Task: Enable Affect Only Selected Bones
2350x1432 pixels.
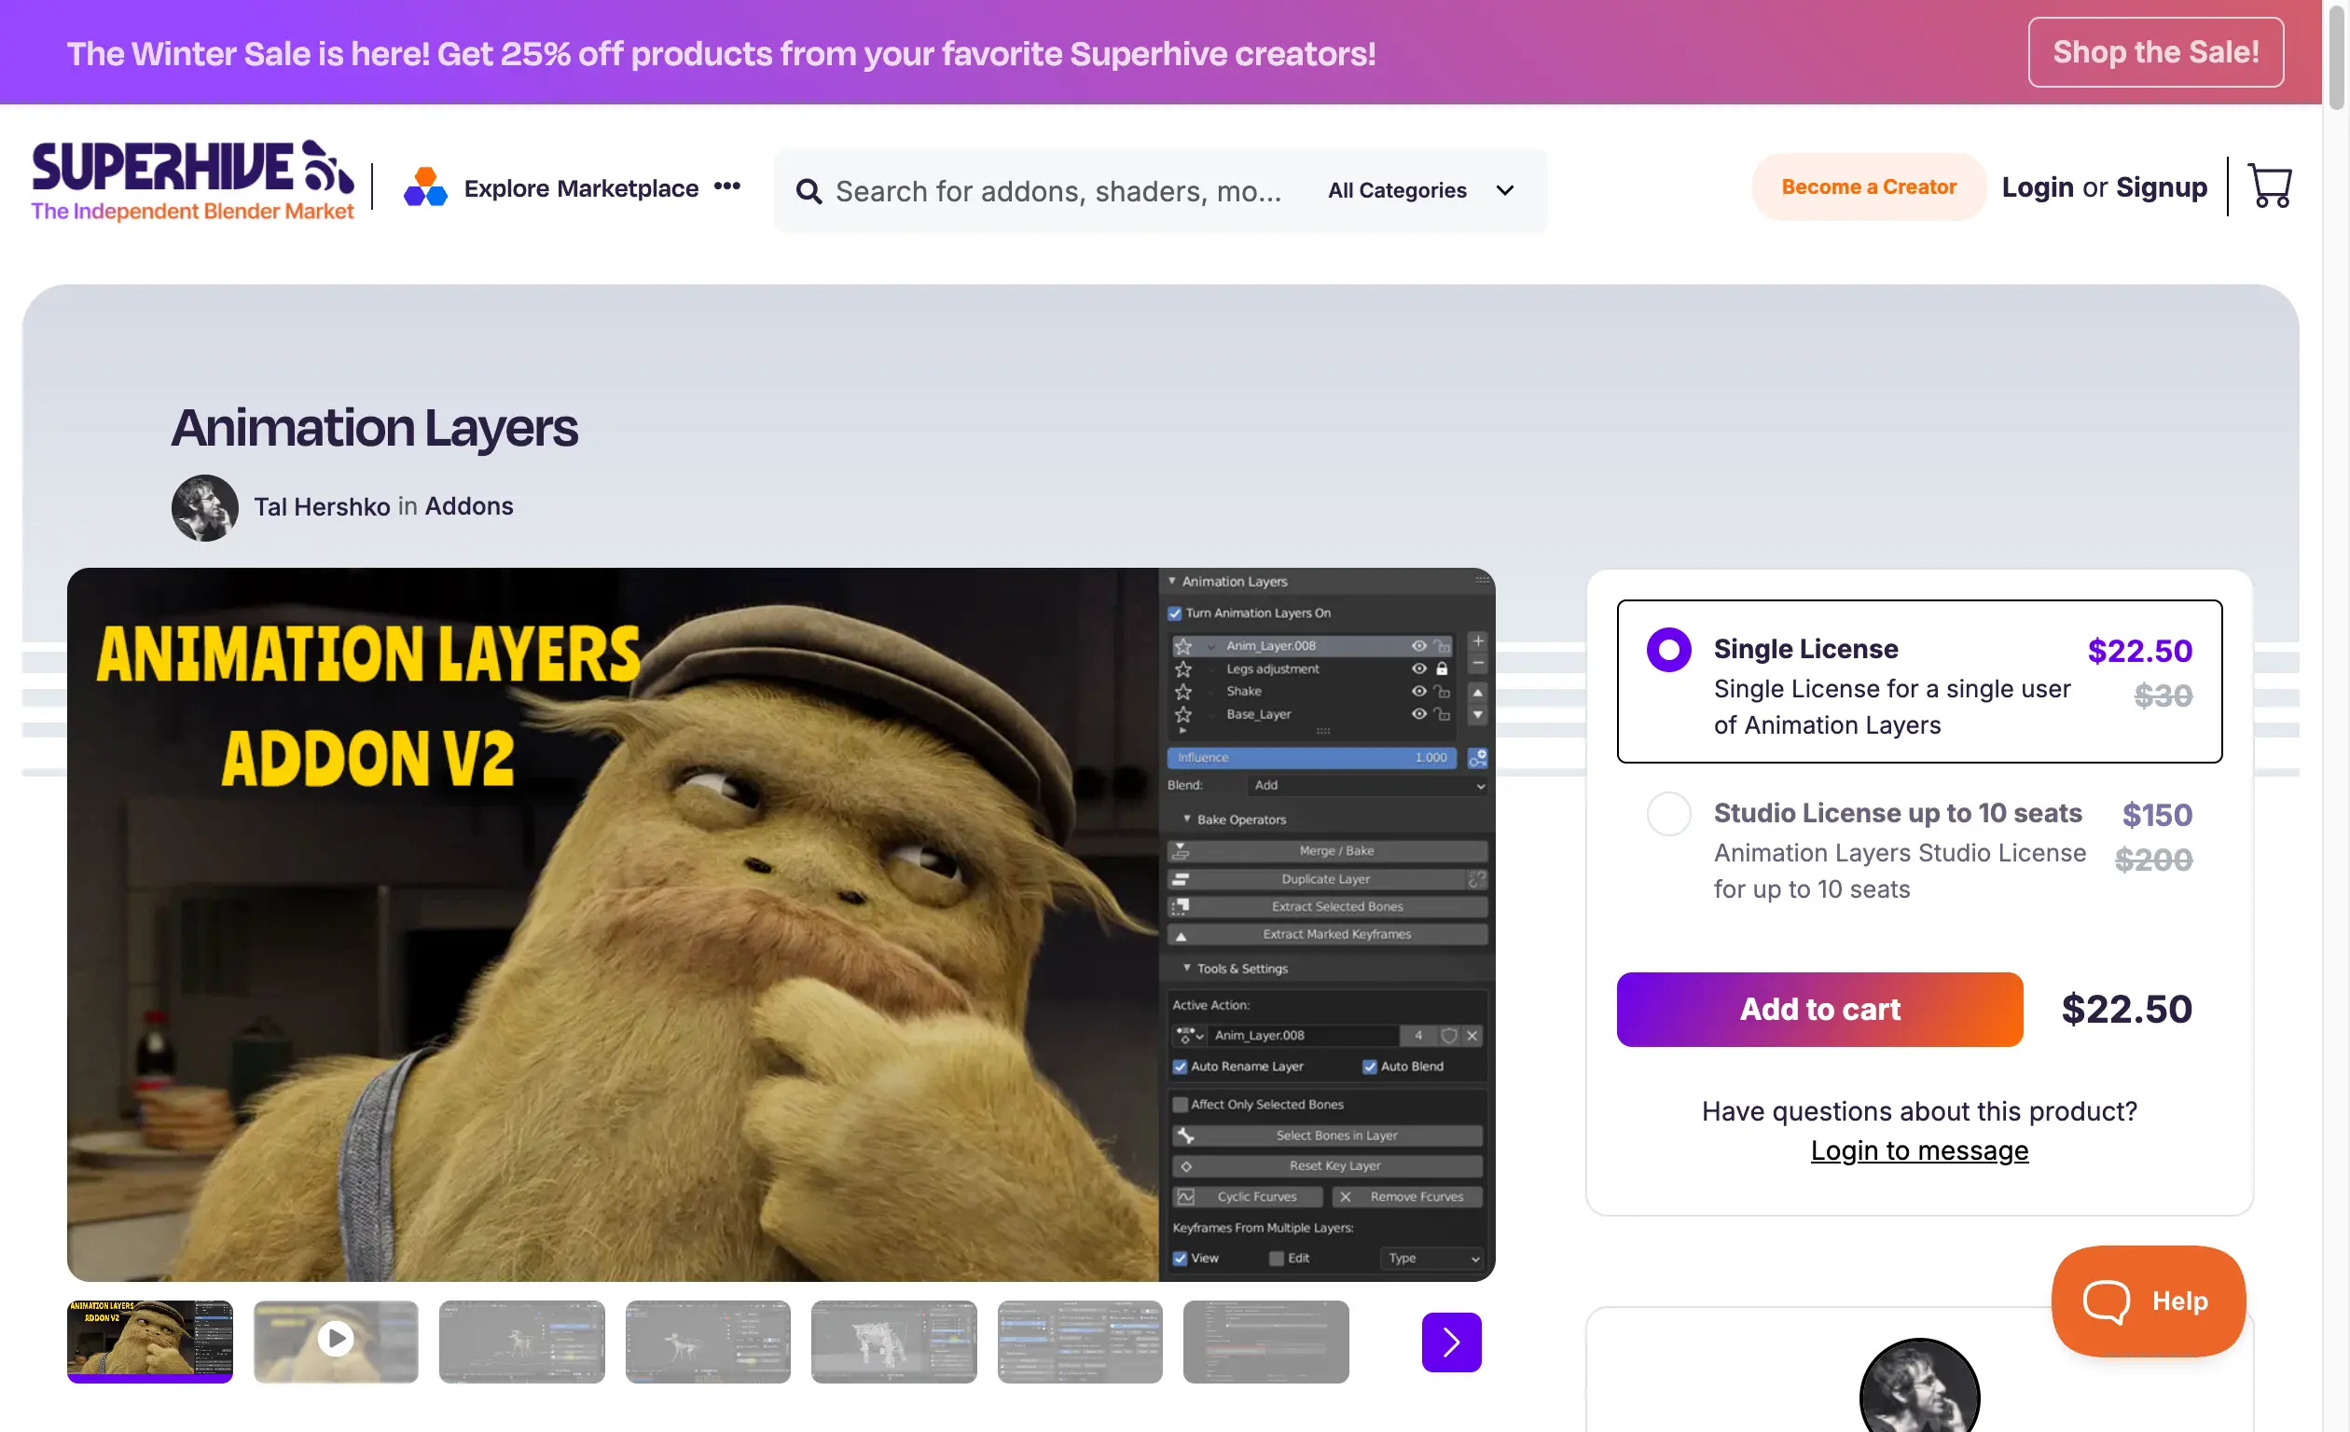Action: click(x=1181, y=1104)
